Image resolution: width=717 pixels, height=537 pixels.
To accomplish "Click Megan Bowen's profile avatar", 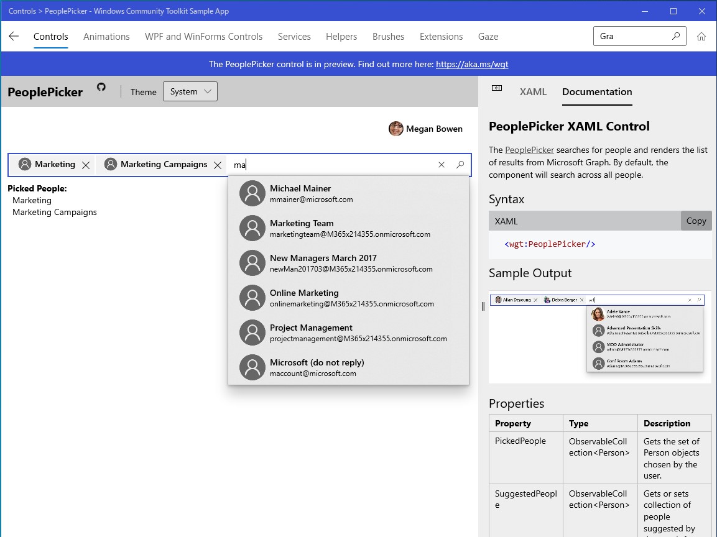I will click(396, 129).
